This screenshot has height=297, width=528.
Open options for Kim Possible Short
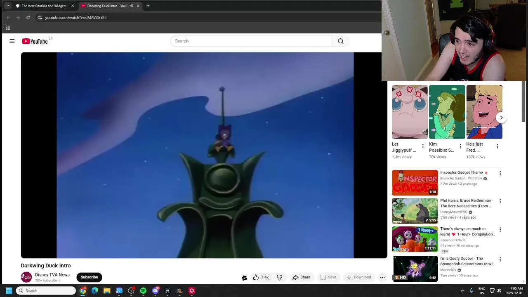tap(460, 146)
